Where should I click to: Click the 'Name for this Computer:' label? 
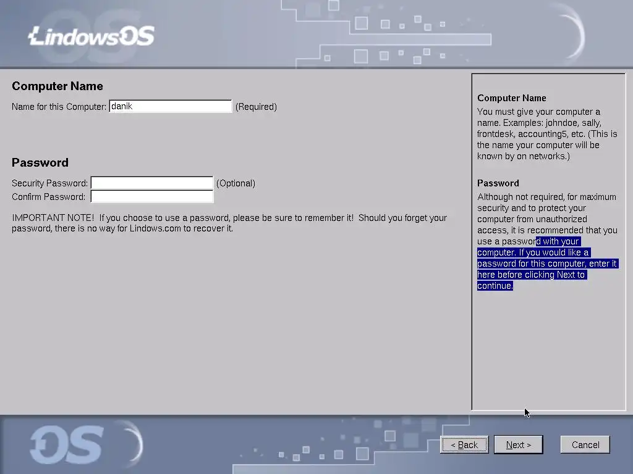click(59, 107)
